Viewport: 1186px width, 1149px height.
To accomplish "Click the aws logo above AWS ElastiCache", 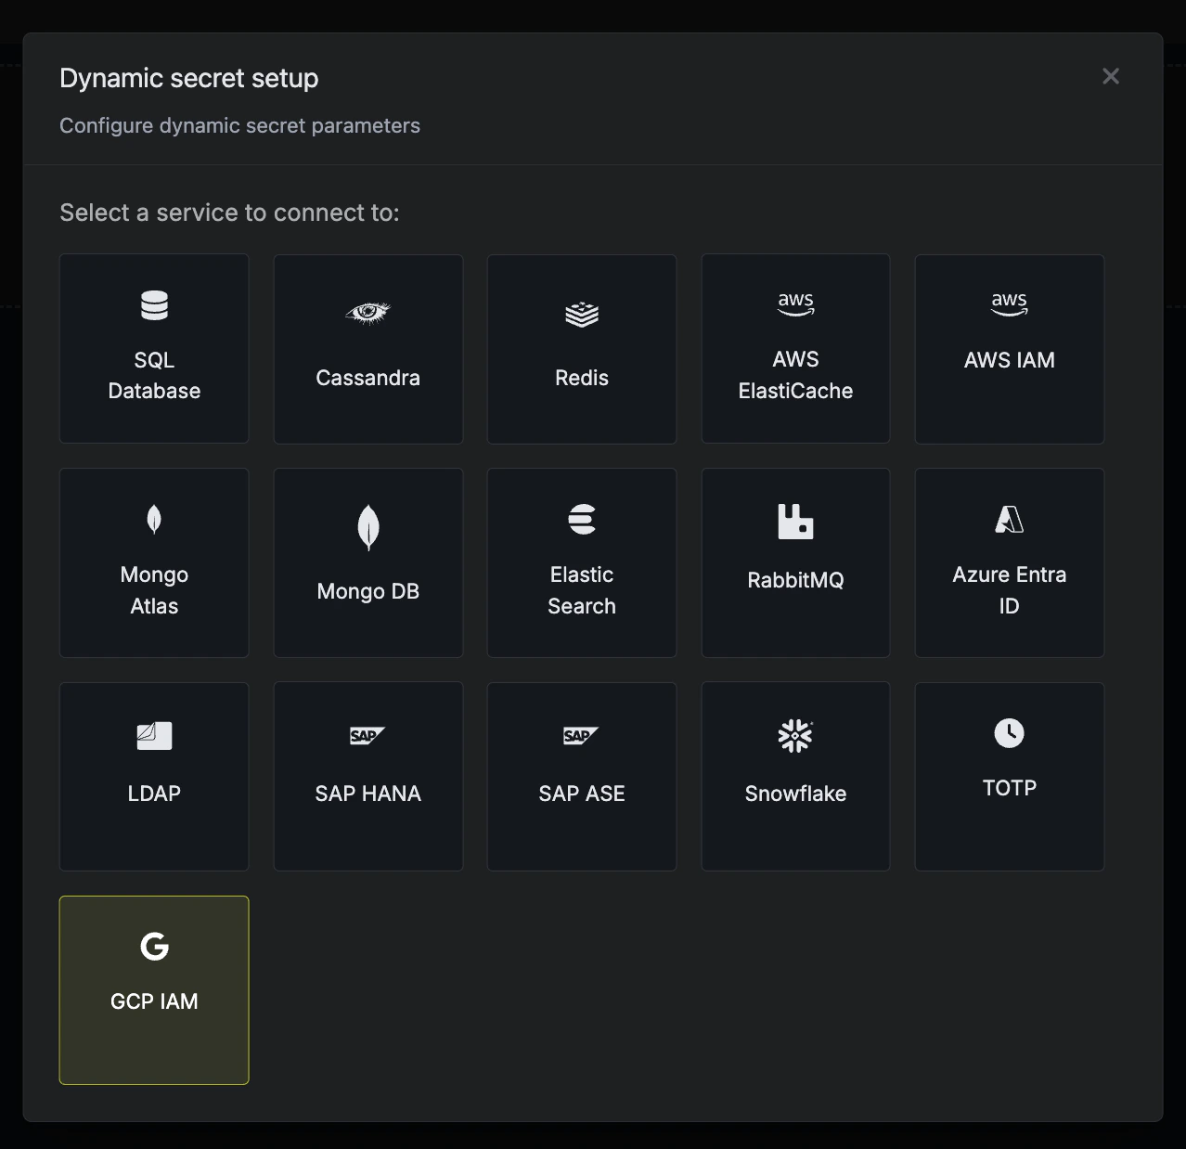I will [x=795, y=304].
